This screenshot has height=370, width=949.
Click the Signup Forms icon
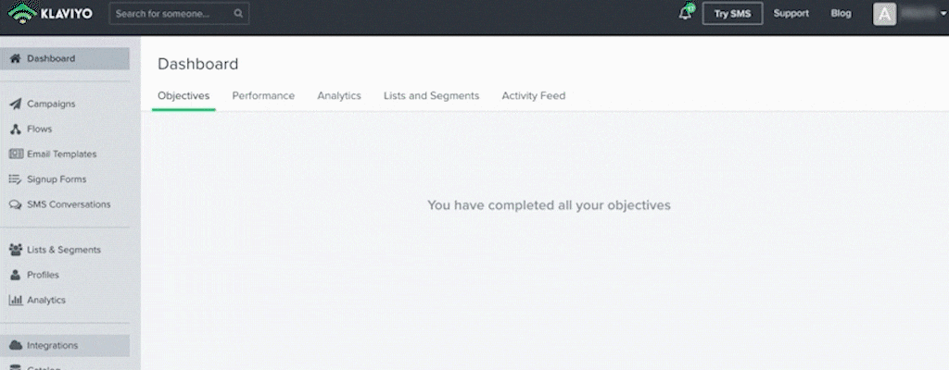point(16,179)
